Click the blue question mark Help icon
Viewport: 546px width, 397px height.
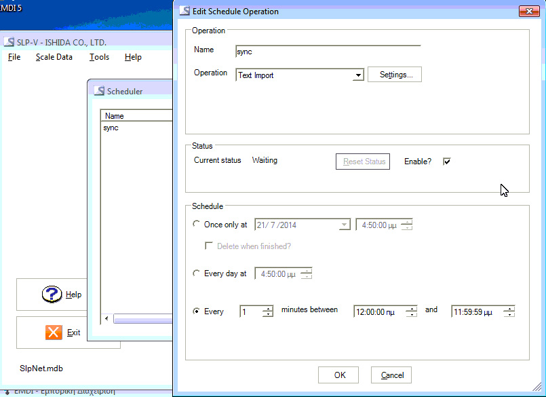coord(52,295)
